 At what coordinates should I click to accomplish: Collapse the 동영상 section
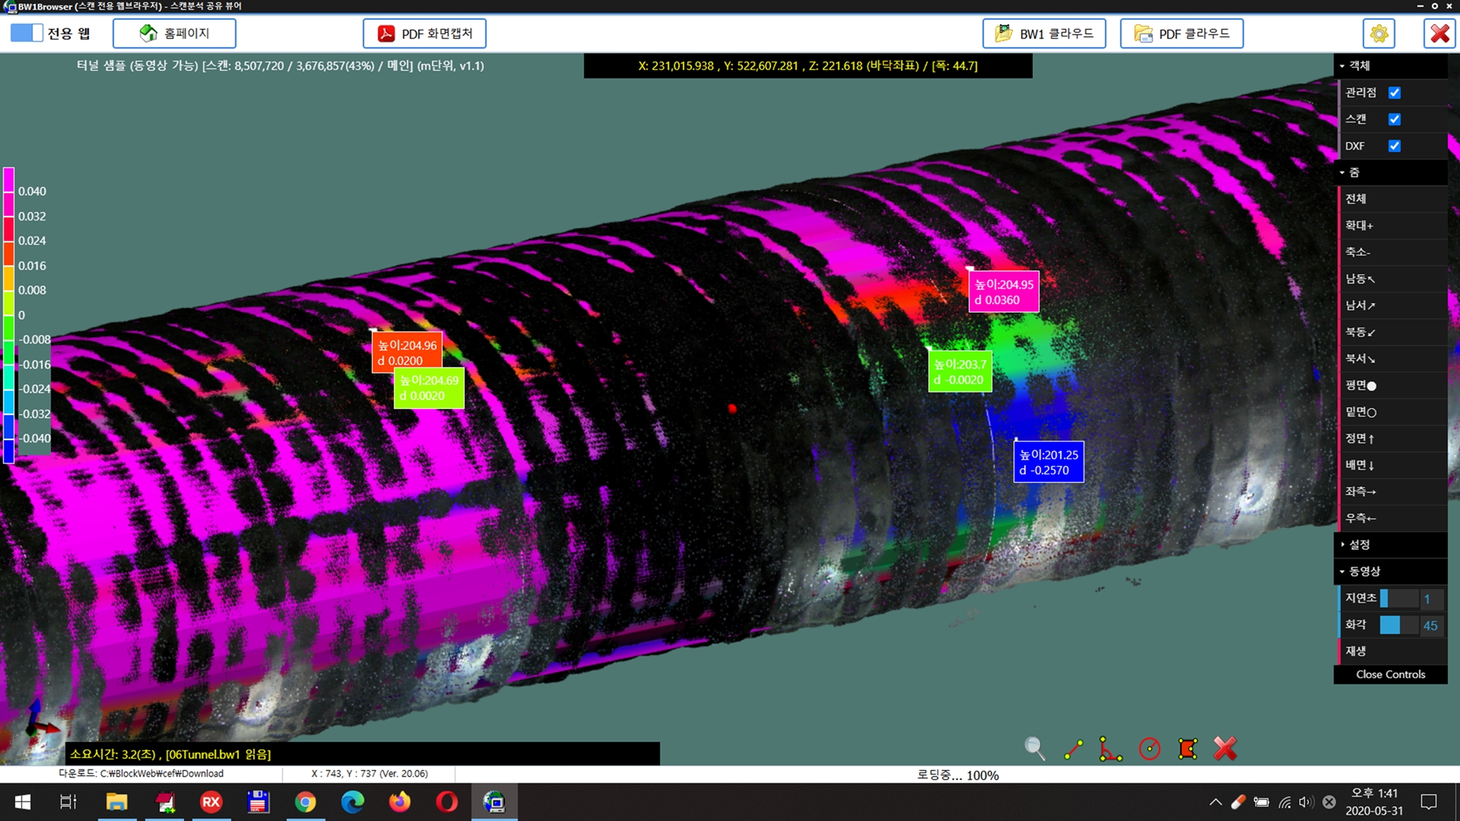point(1363,571)
